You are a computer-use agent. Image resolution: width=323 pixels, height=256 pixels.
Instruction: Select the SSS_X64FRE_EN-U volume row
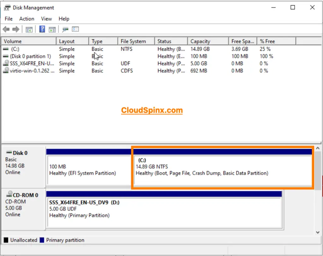pos(28,64)
